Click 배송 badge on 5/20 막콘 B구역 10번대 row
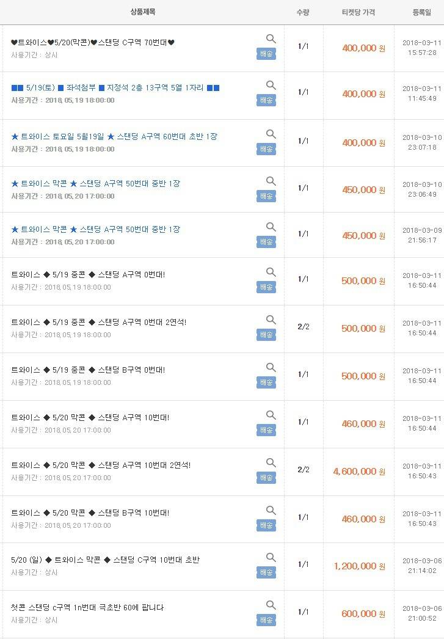Image resolution: width=444 pixels, height=639 pixels. pyautogui.click(x=266, y=525)
